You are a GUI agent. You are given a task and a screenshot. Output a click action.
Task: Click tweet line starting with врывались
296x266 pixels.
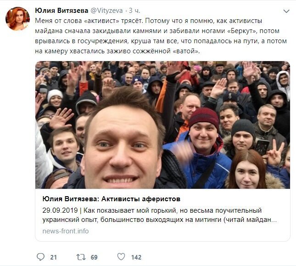[x=161, y=41]
